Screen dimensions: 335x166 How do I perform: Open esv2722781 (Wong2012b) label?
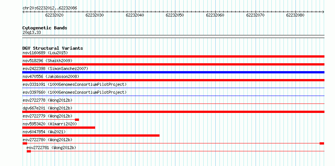(x=51, y=148)
